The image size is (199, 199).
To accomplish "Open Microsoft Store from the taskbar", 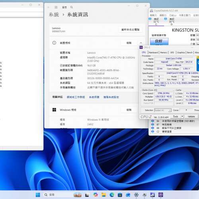I will [120, 195].
